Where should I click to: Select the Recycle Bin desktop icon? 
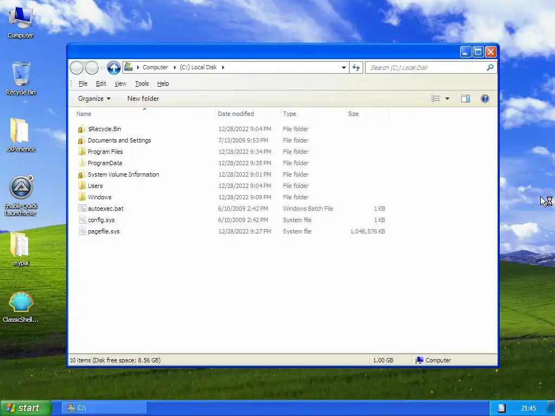[x=21, y=79]
